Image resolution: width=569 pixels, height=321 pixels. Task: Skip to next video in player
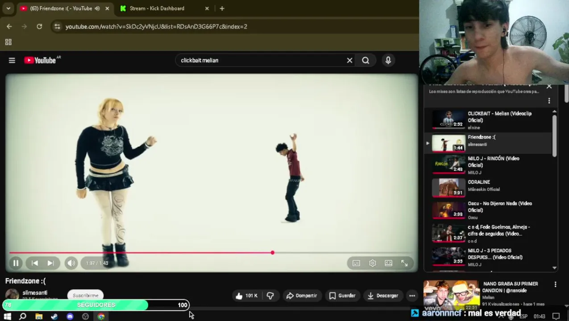51,263
